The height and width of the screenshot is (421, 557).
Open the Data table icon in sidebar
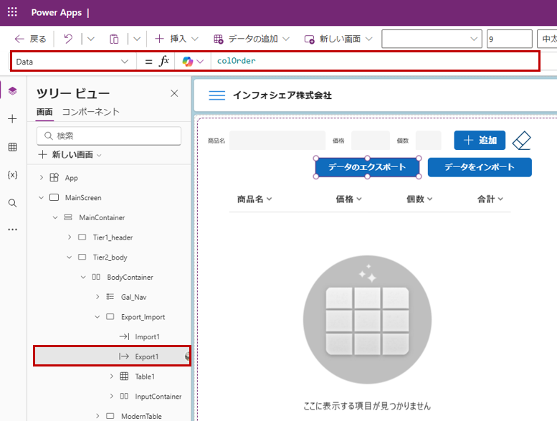click(x=12, y=147)
